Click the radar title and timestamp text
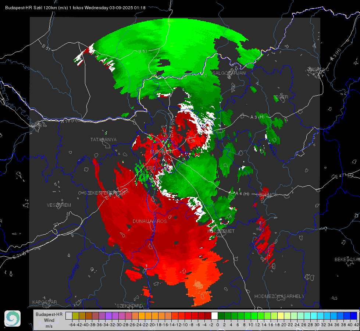This screenshot has height=331, width=360. pos(75,8)
